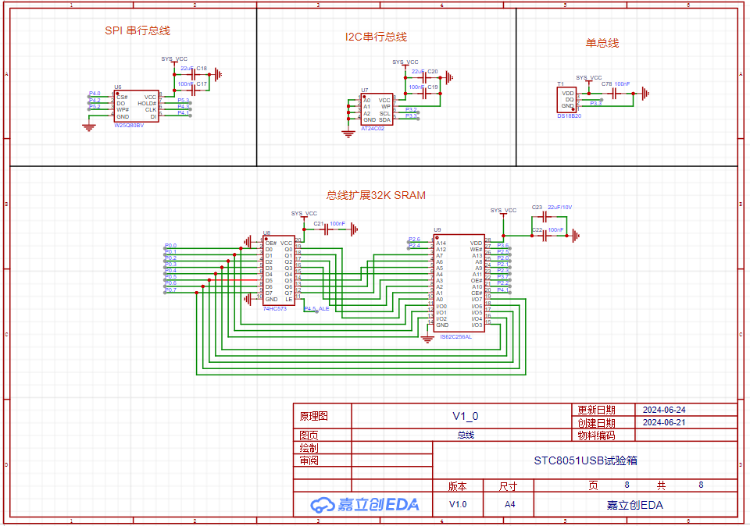Click the 物料编码 label cell
The height and width of the screenshot is (526, 750).
pos(596,435)
